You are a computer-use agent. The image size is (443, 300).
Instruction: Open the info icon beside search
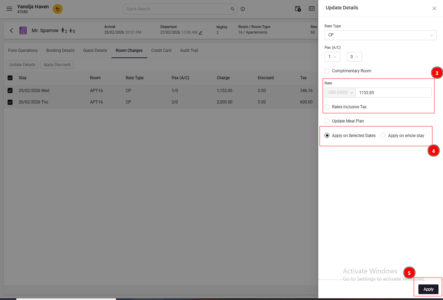point(243,9)
